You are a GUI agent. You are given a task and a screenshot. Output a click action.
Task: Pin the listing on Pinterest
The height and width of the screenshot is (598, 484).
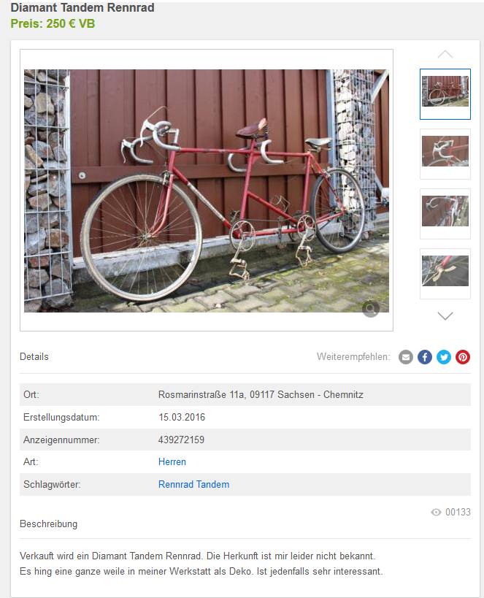click(x=463, y=357)
